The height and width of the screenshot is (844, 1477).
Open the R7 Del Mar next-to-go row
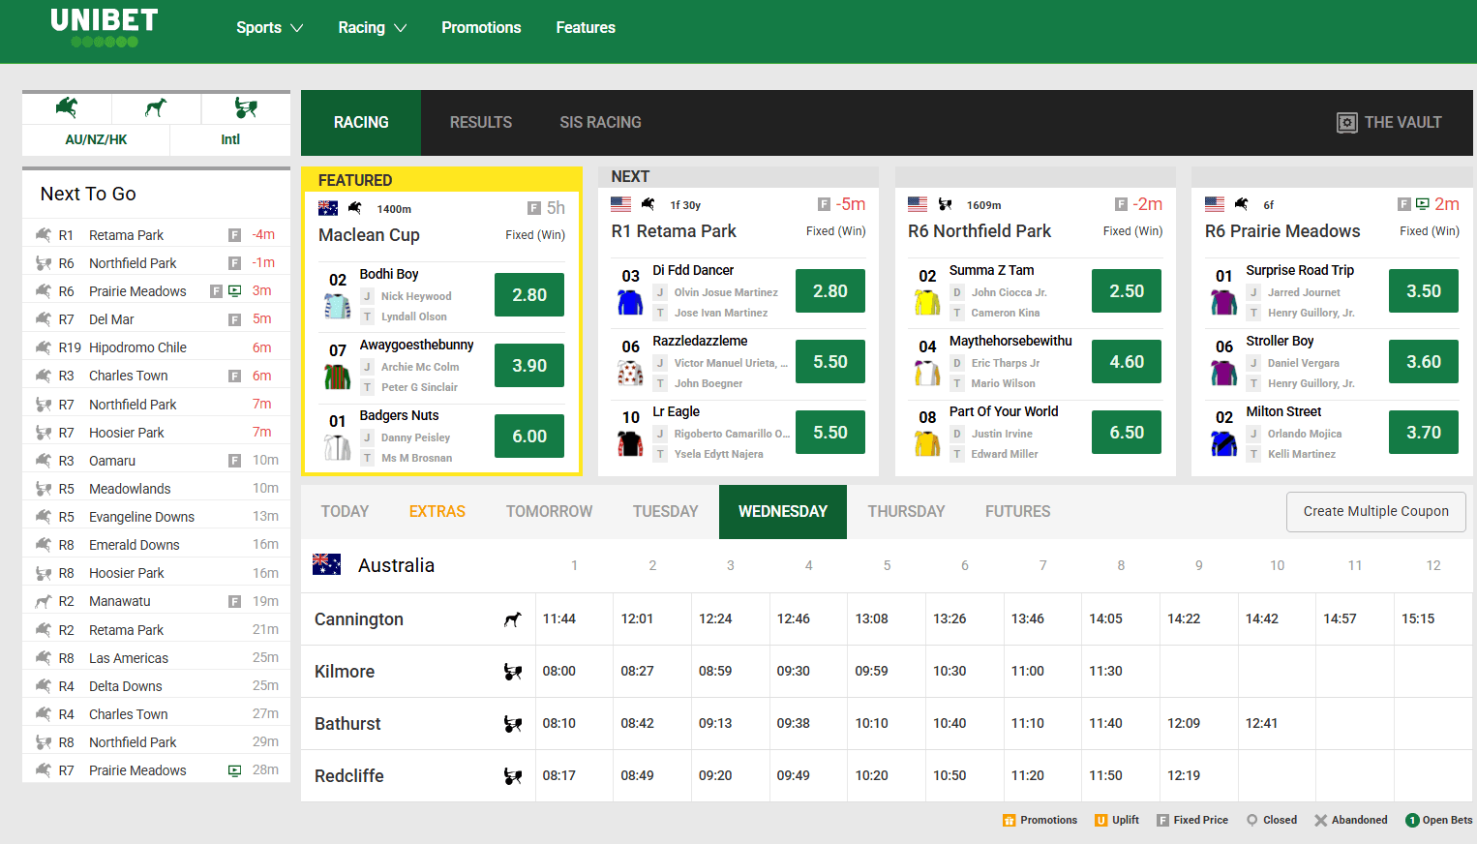pos(156,319)
